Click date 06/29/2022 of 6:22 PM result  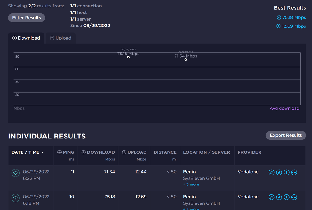tap(36, 172)
